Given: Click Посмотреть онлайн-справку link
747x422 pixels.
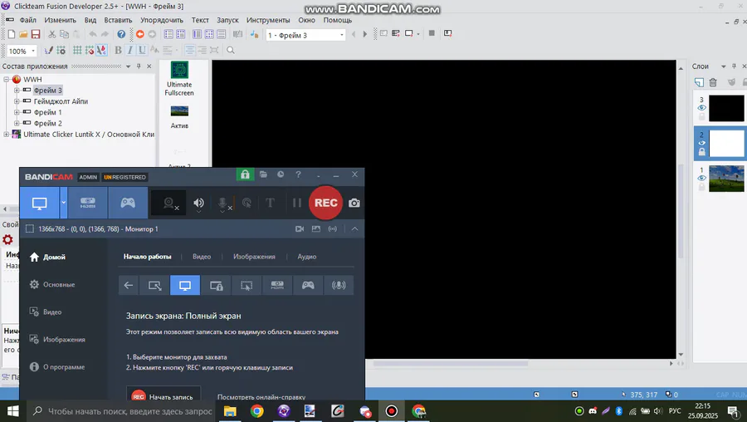Looking at the screenshot, I should click(x=261, y=397).
